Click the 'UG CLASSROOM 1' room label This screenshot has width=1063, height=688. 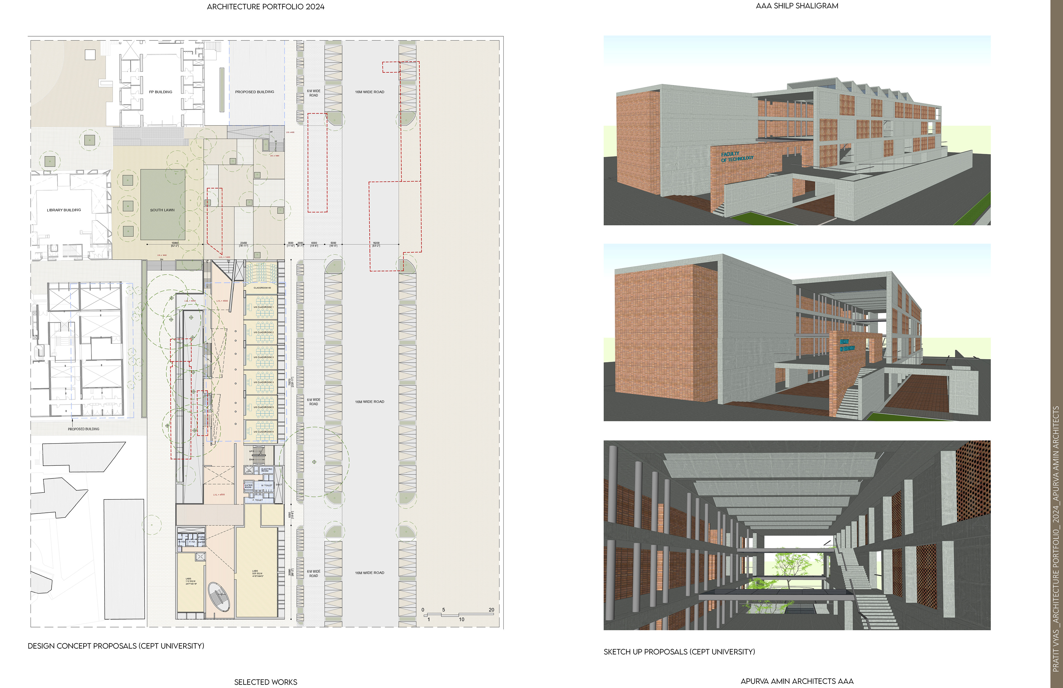pyautogui.click(x=264, y=307)
